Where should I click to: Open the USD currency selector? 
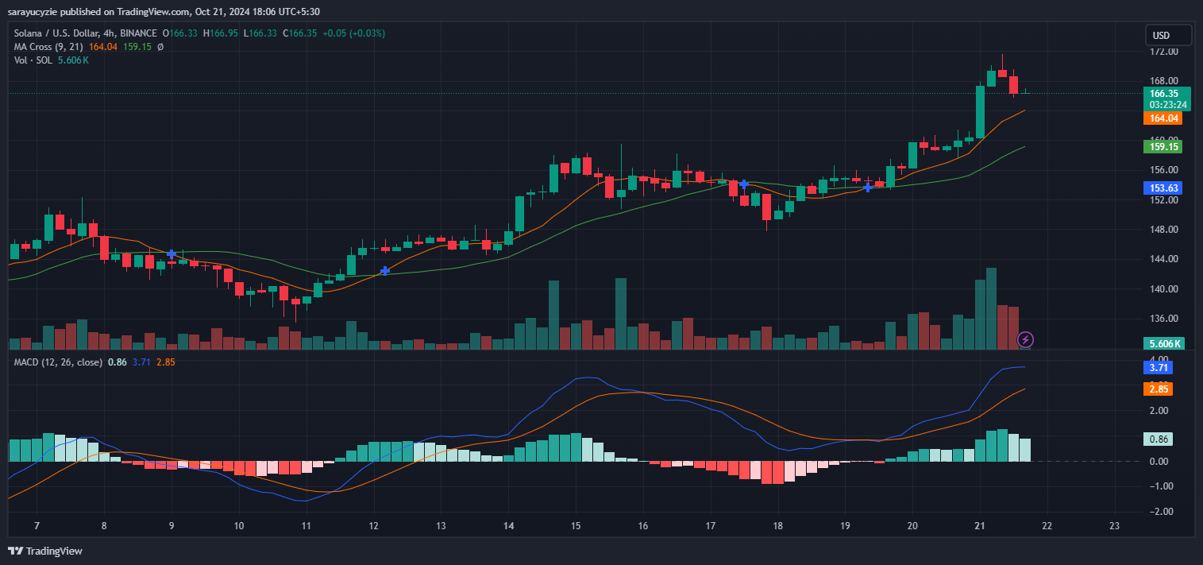click(x=1167, y=35)
